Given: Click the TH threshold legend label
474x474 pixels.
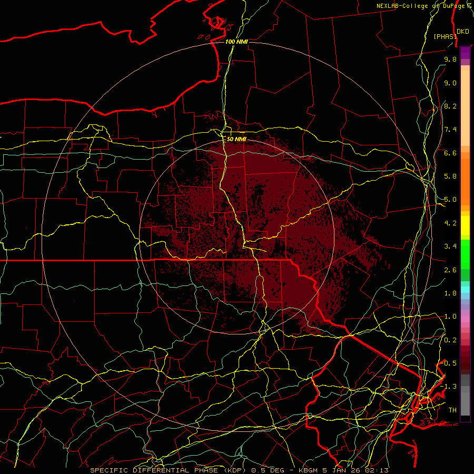Looking at the screenshot, I should [x=452, y=410].
